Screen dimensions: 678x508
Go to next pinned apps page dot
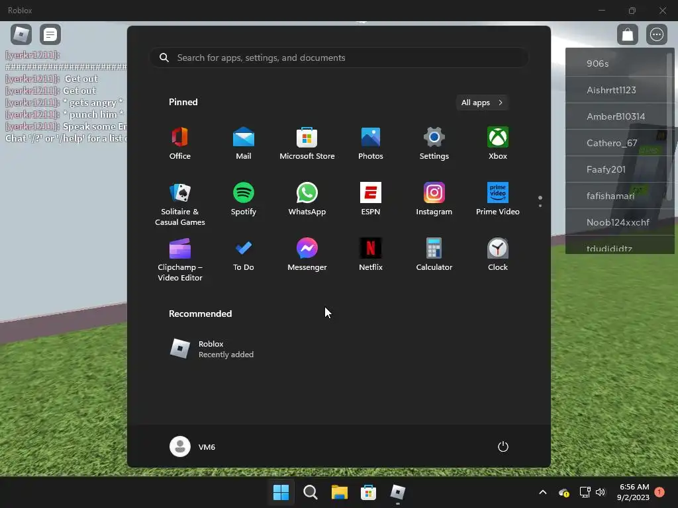click(x=540, y=206)
